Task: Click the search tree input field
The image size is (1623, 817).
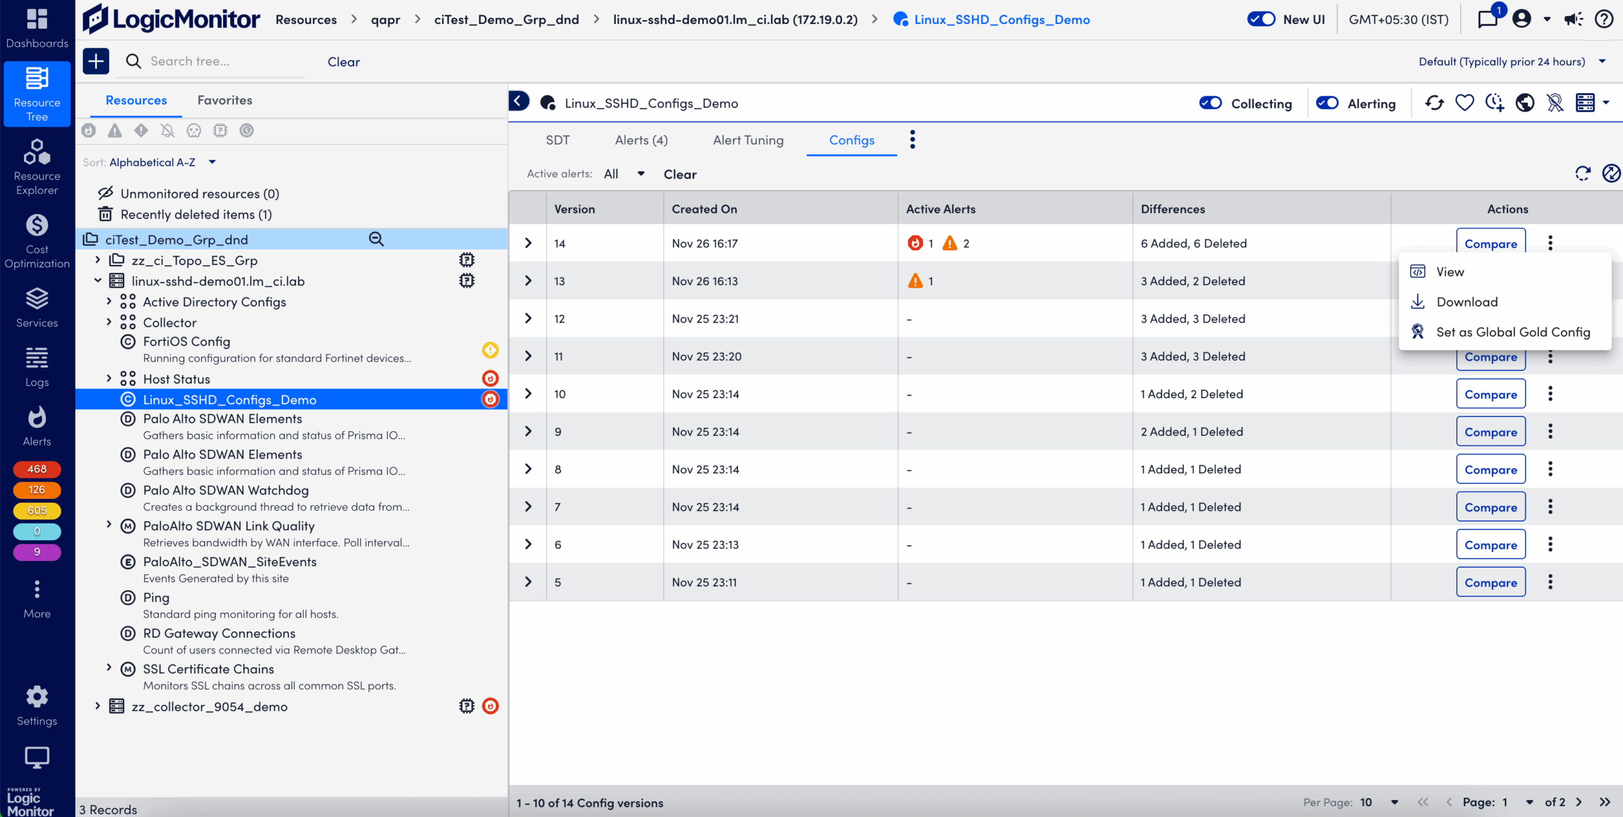Action: click(209, 61)
